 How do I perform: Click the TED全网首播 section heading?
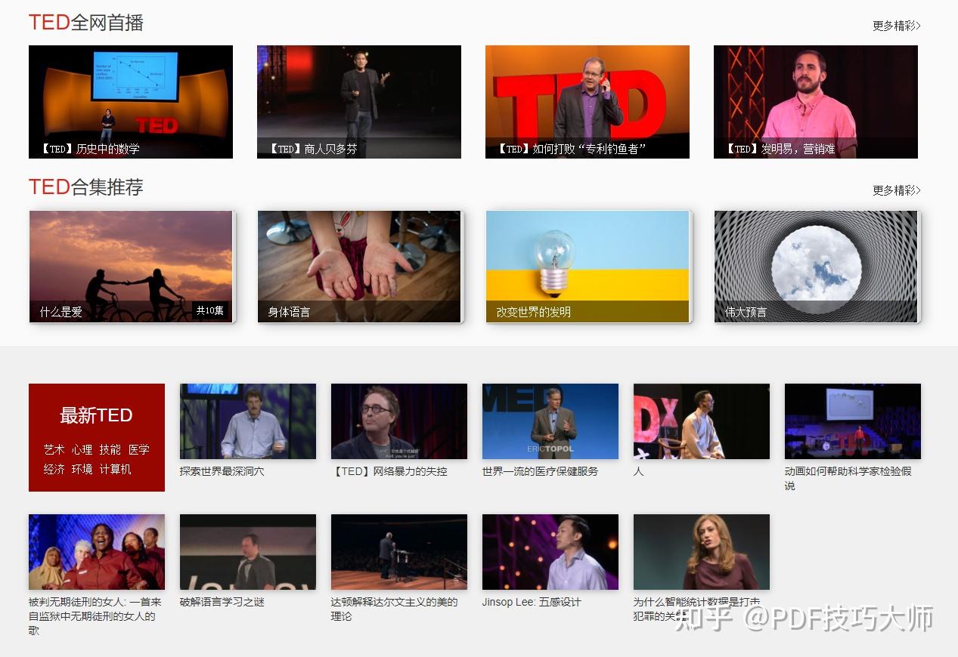point(85,23)
